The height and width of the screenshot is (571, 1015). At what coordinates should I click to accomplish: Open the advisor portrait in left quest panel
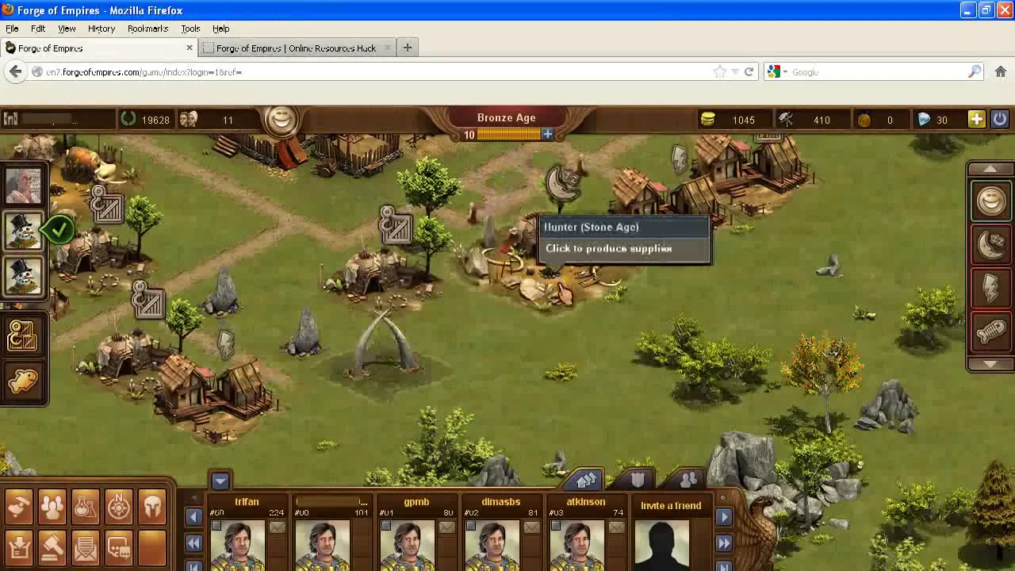coord(24,186)
